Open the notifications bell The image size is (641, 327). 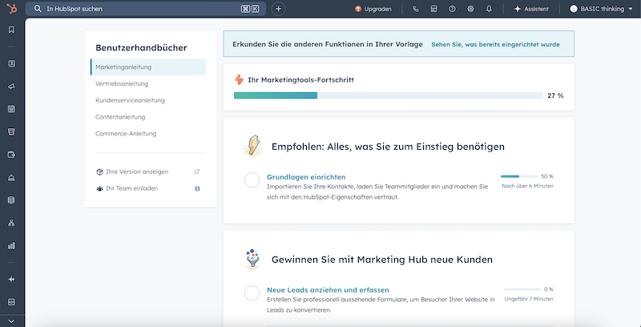[x=489, y=9]
